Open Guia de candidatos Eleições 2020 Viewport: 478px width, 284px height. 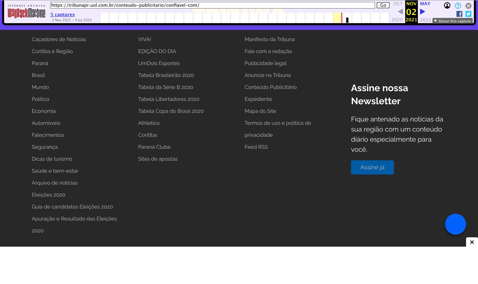coord(72,207)
